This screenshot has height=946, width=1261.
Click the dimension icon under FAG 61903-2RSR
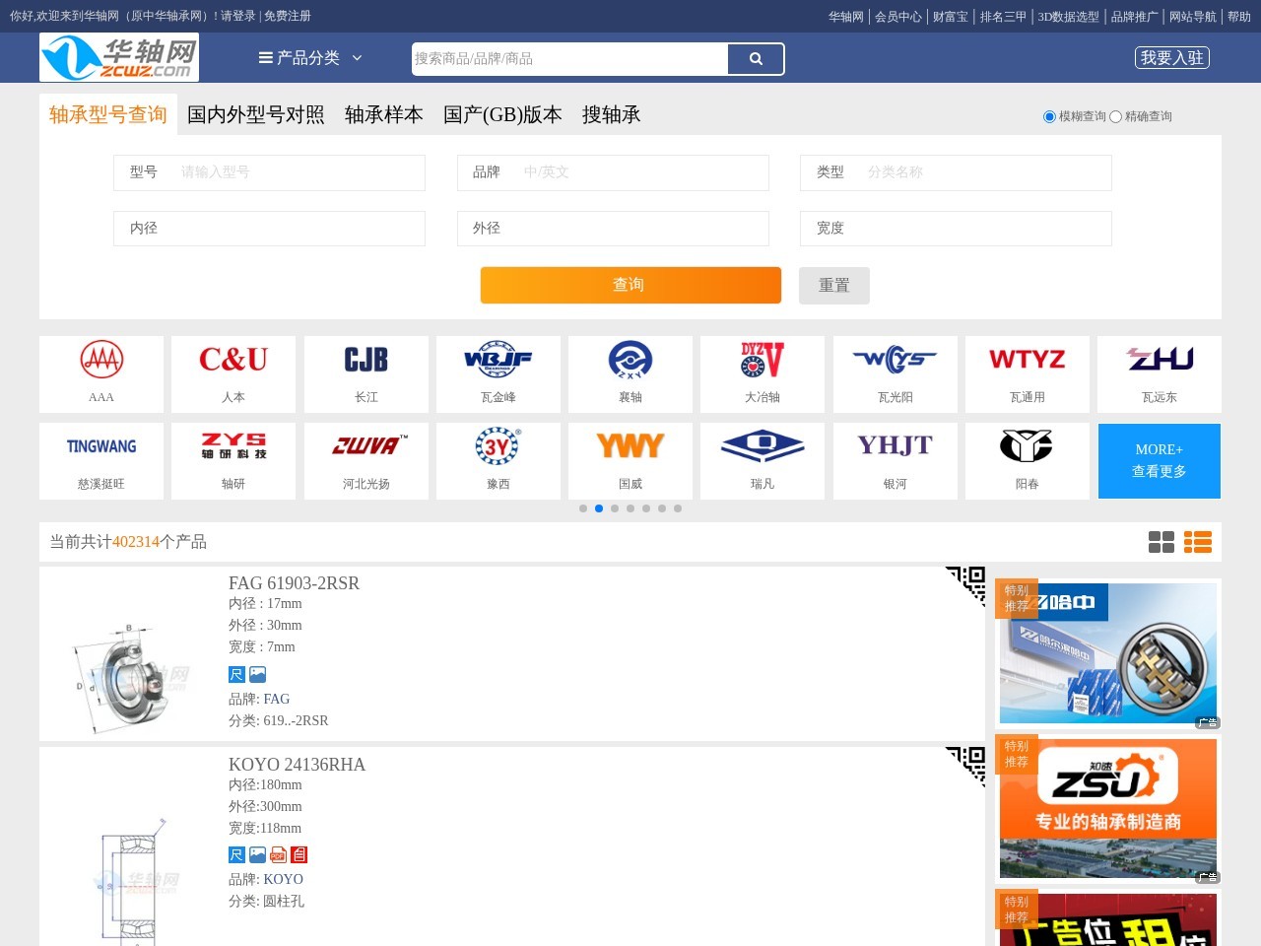click(x=236, y=675)
